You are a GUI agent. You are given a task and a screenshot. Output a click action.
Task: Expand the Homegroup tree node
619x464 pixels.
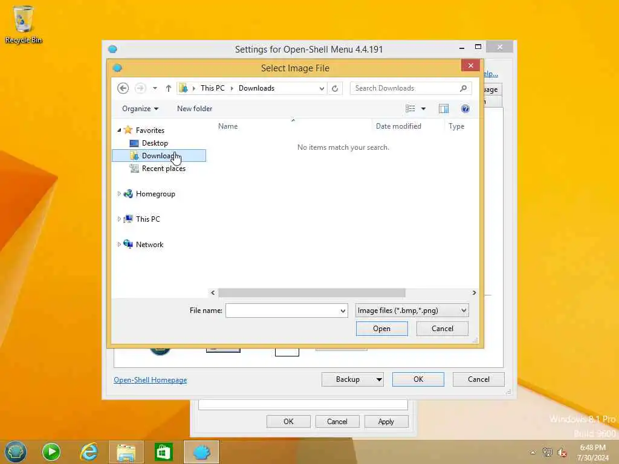tap(119, 194)
